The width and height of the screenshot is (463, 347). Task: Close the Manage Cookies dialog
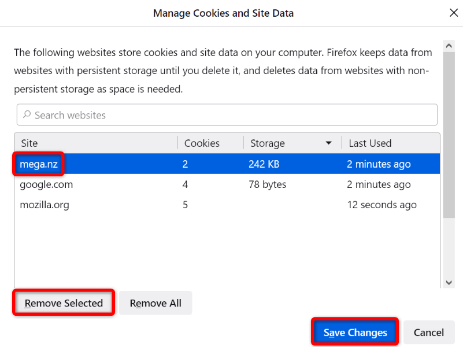454,13
